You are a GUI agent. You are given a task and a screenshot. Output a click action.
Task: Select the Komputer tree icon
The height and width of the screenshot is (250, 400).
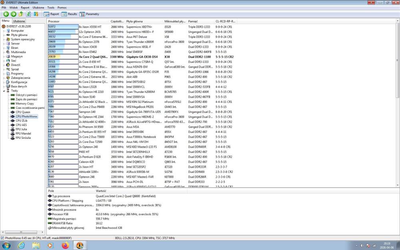pyautogui.click(x=8, y=31)
